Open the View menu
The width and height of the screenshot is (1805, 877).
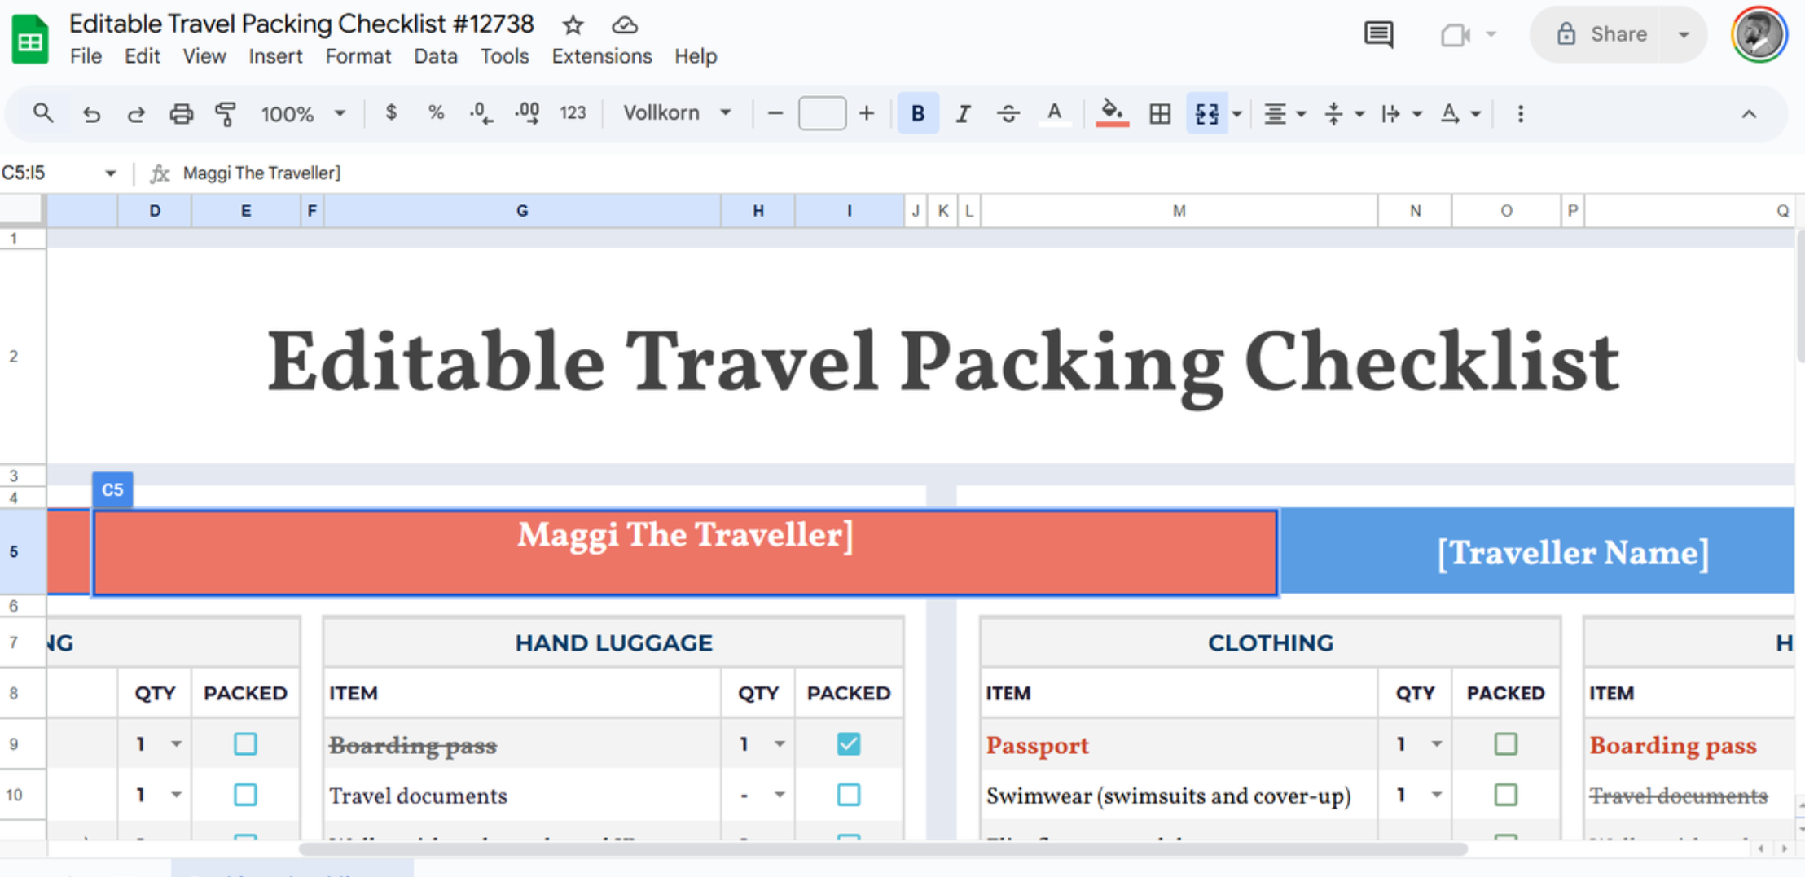pyautogui.click(x=204, y=56)
